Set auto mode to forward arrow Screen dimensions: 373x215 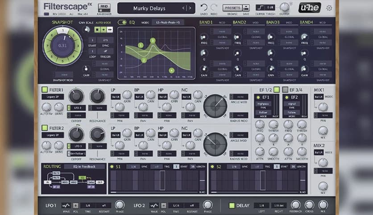click(104, 30)
